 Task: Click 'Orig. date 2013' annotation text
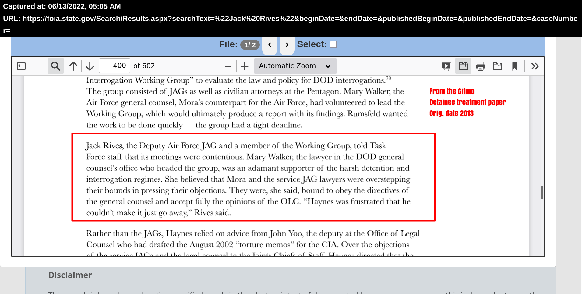451,113
